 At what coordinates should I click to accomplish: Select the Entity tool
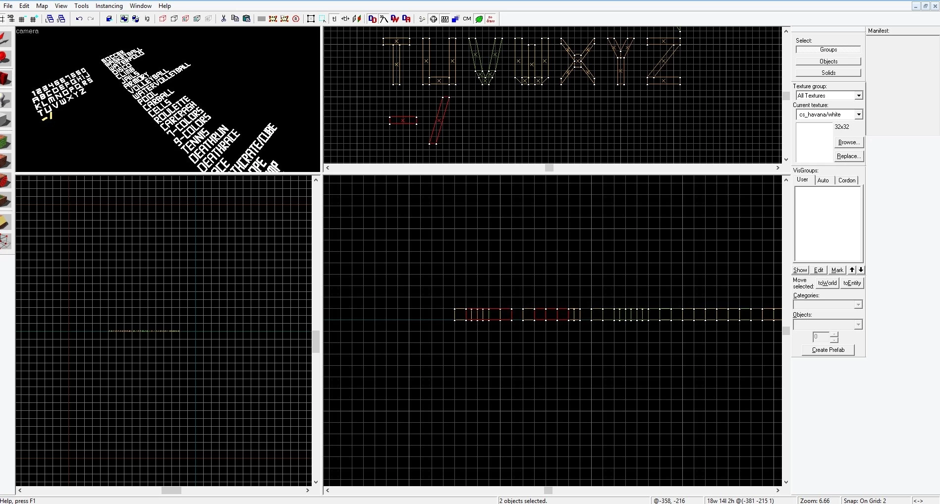tap(4, 99)
